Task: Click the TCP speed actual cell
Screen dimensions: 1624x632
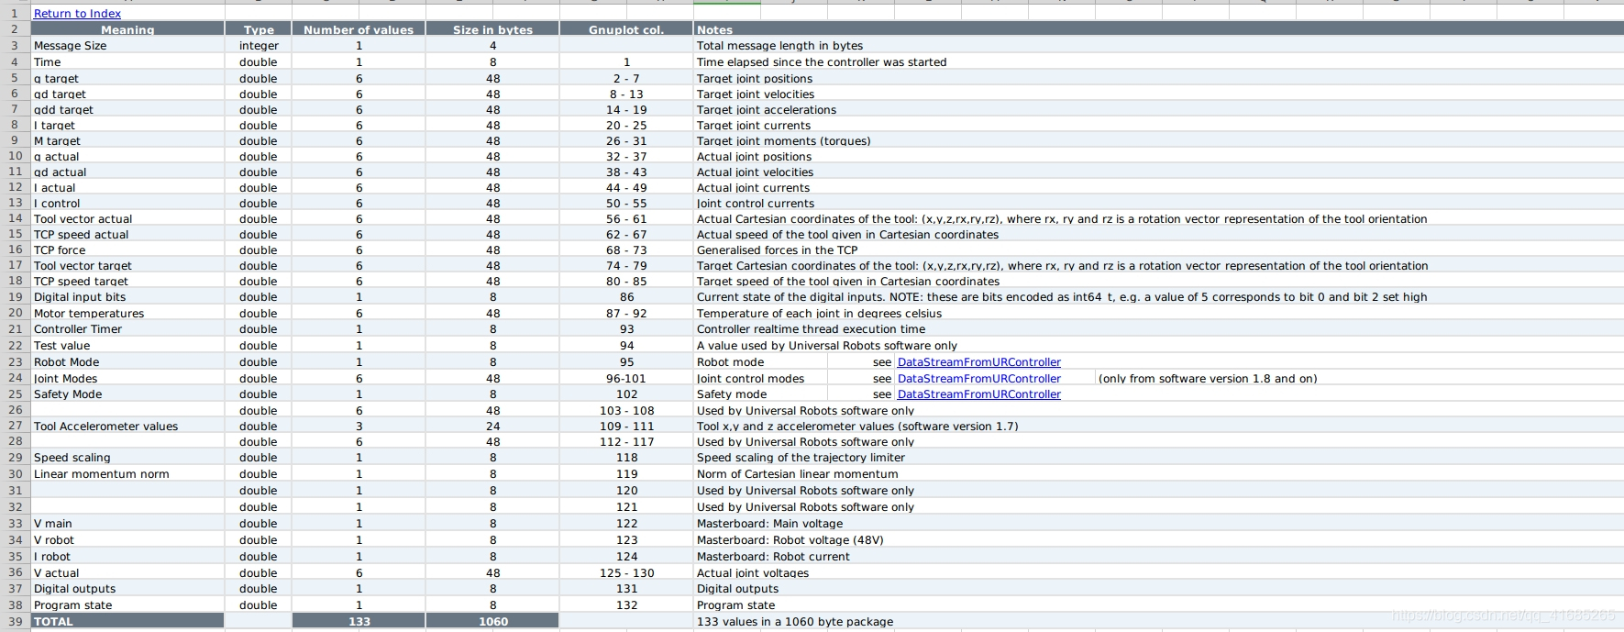Action: point(127,235)
